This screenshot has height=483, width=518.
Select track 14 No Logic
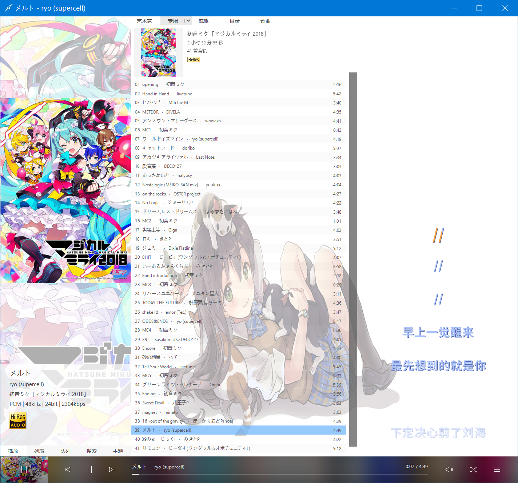[239, 203]
